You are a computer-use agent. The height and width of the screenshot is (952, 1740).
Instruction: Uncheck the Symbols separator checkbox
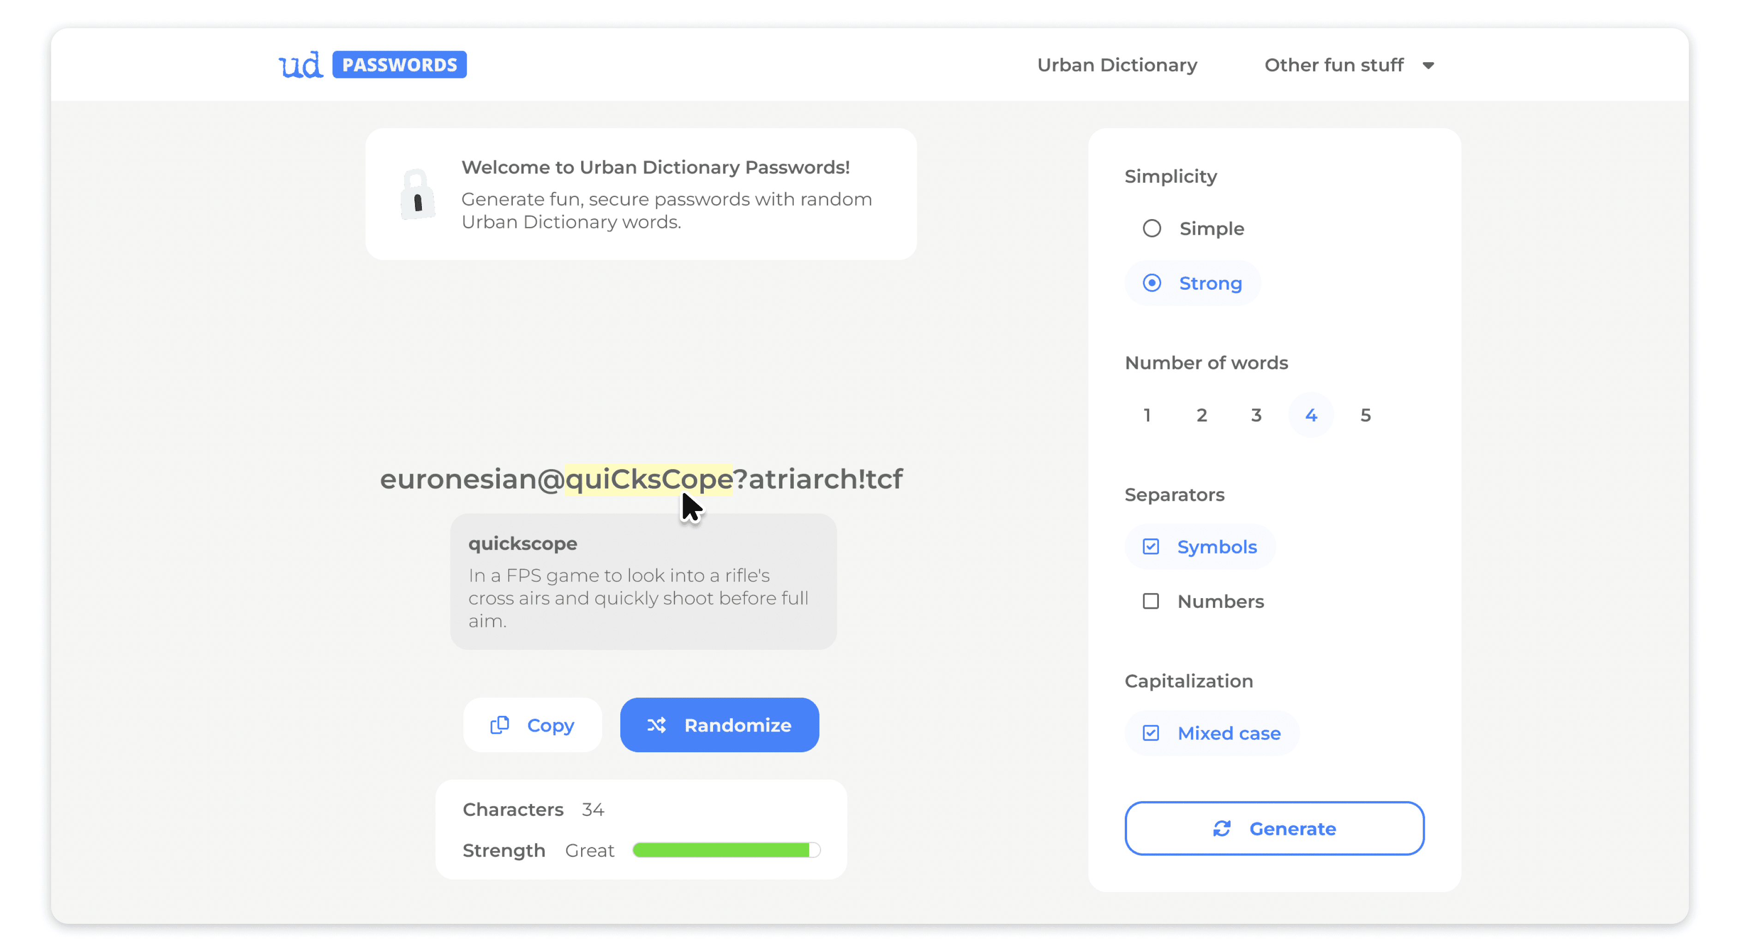[1150, 546]
